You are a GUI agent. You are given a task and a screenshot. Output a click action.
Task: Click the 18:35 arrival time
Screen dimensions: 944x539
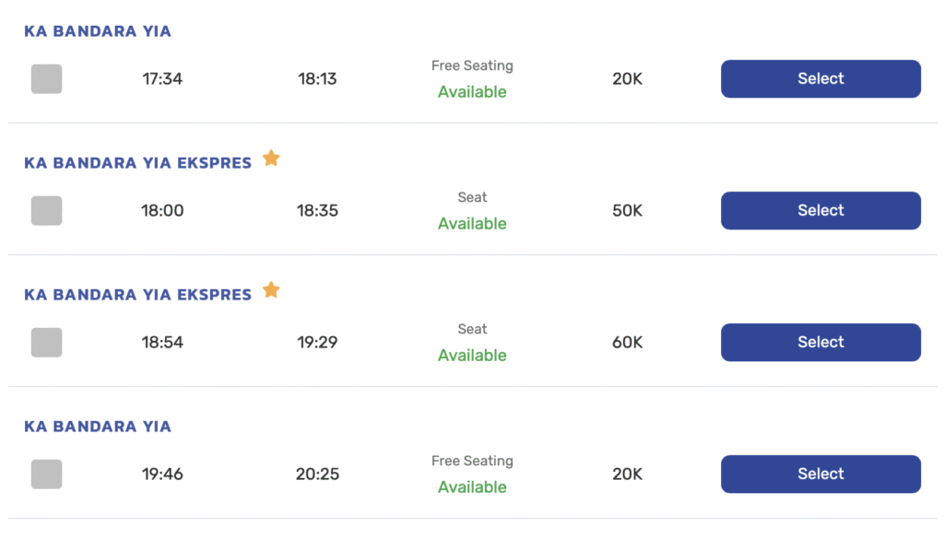click(x=317, y=211)
